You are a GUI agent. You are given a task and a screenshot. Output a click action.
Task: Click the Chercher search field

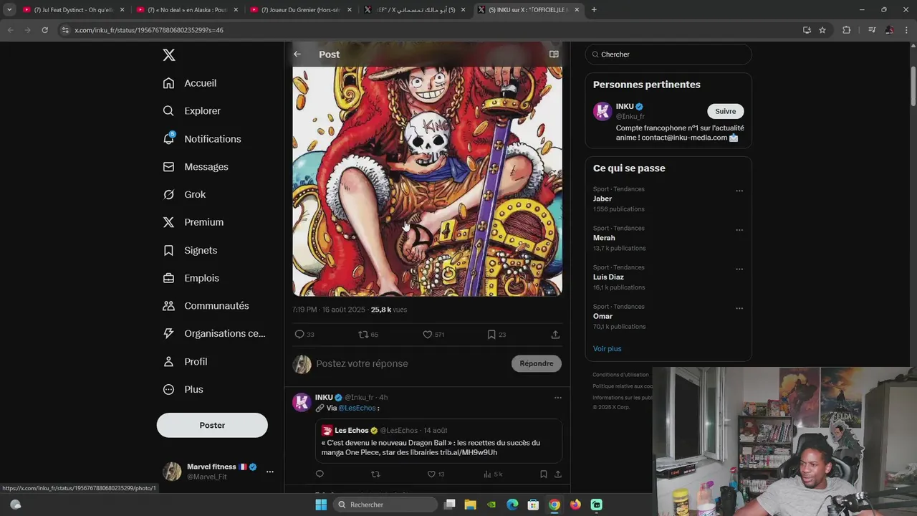[668, 54]
